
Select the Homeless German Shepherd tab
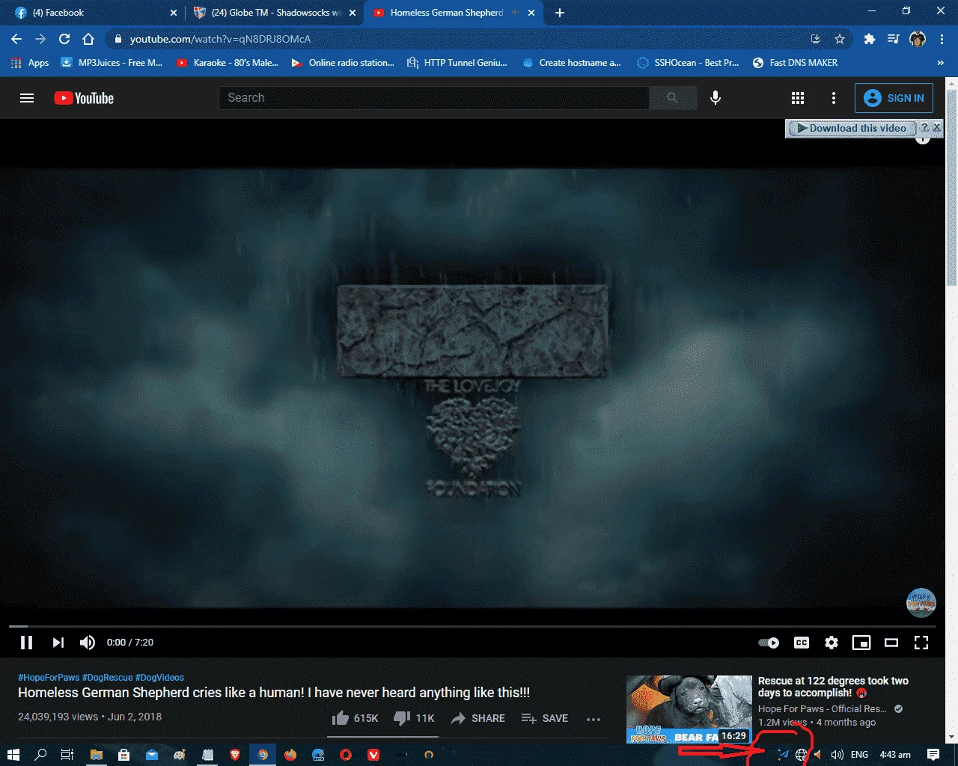453,13
